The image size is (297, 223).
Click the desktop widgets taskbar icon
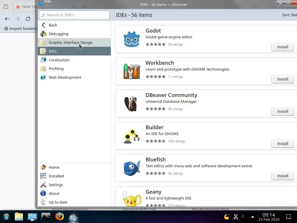pyautogui.click(x=32, y=217)
